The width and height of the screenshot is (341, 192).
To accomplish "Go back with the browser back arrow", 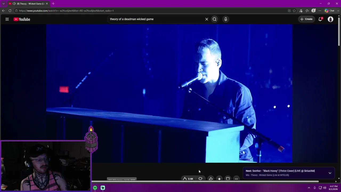I will coord(3,11).
